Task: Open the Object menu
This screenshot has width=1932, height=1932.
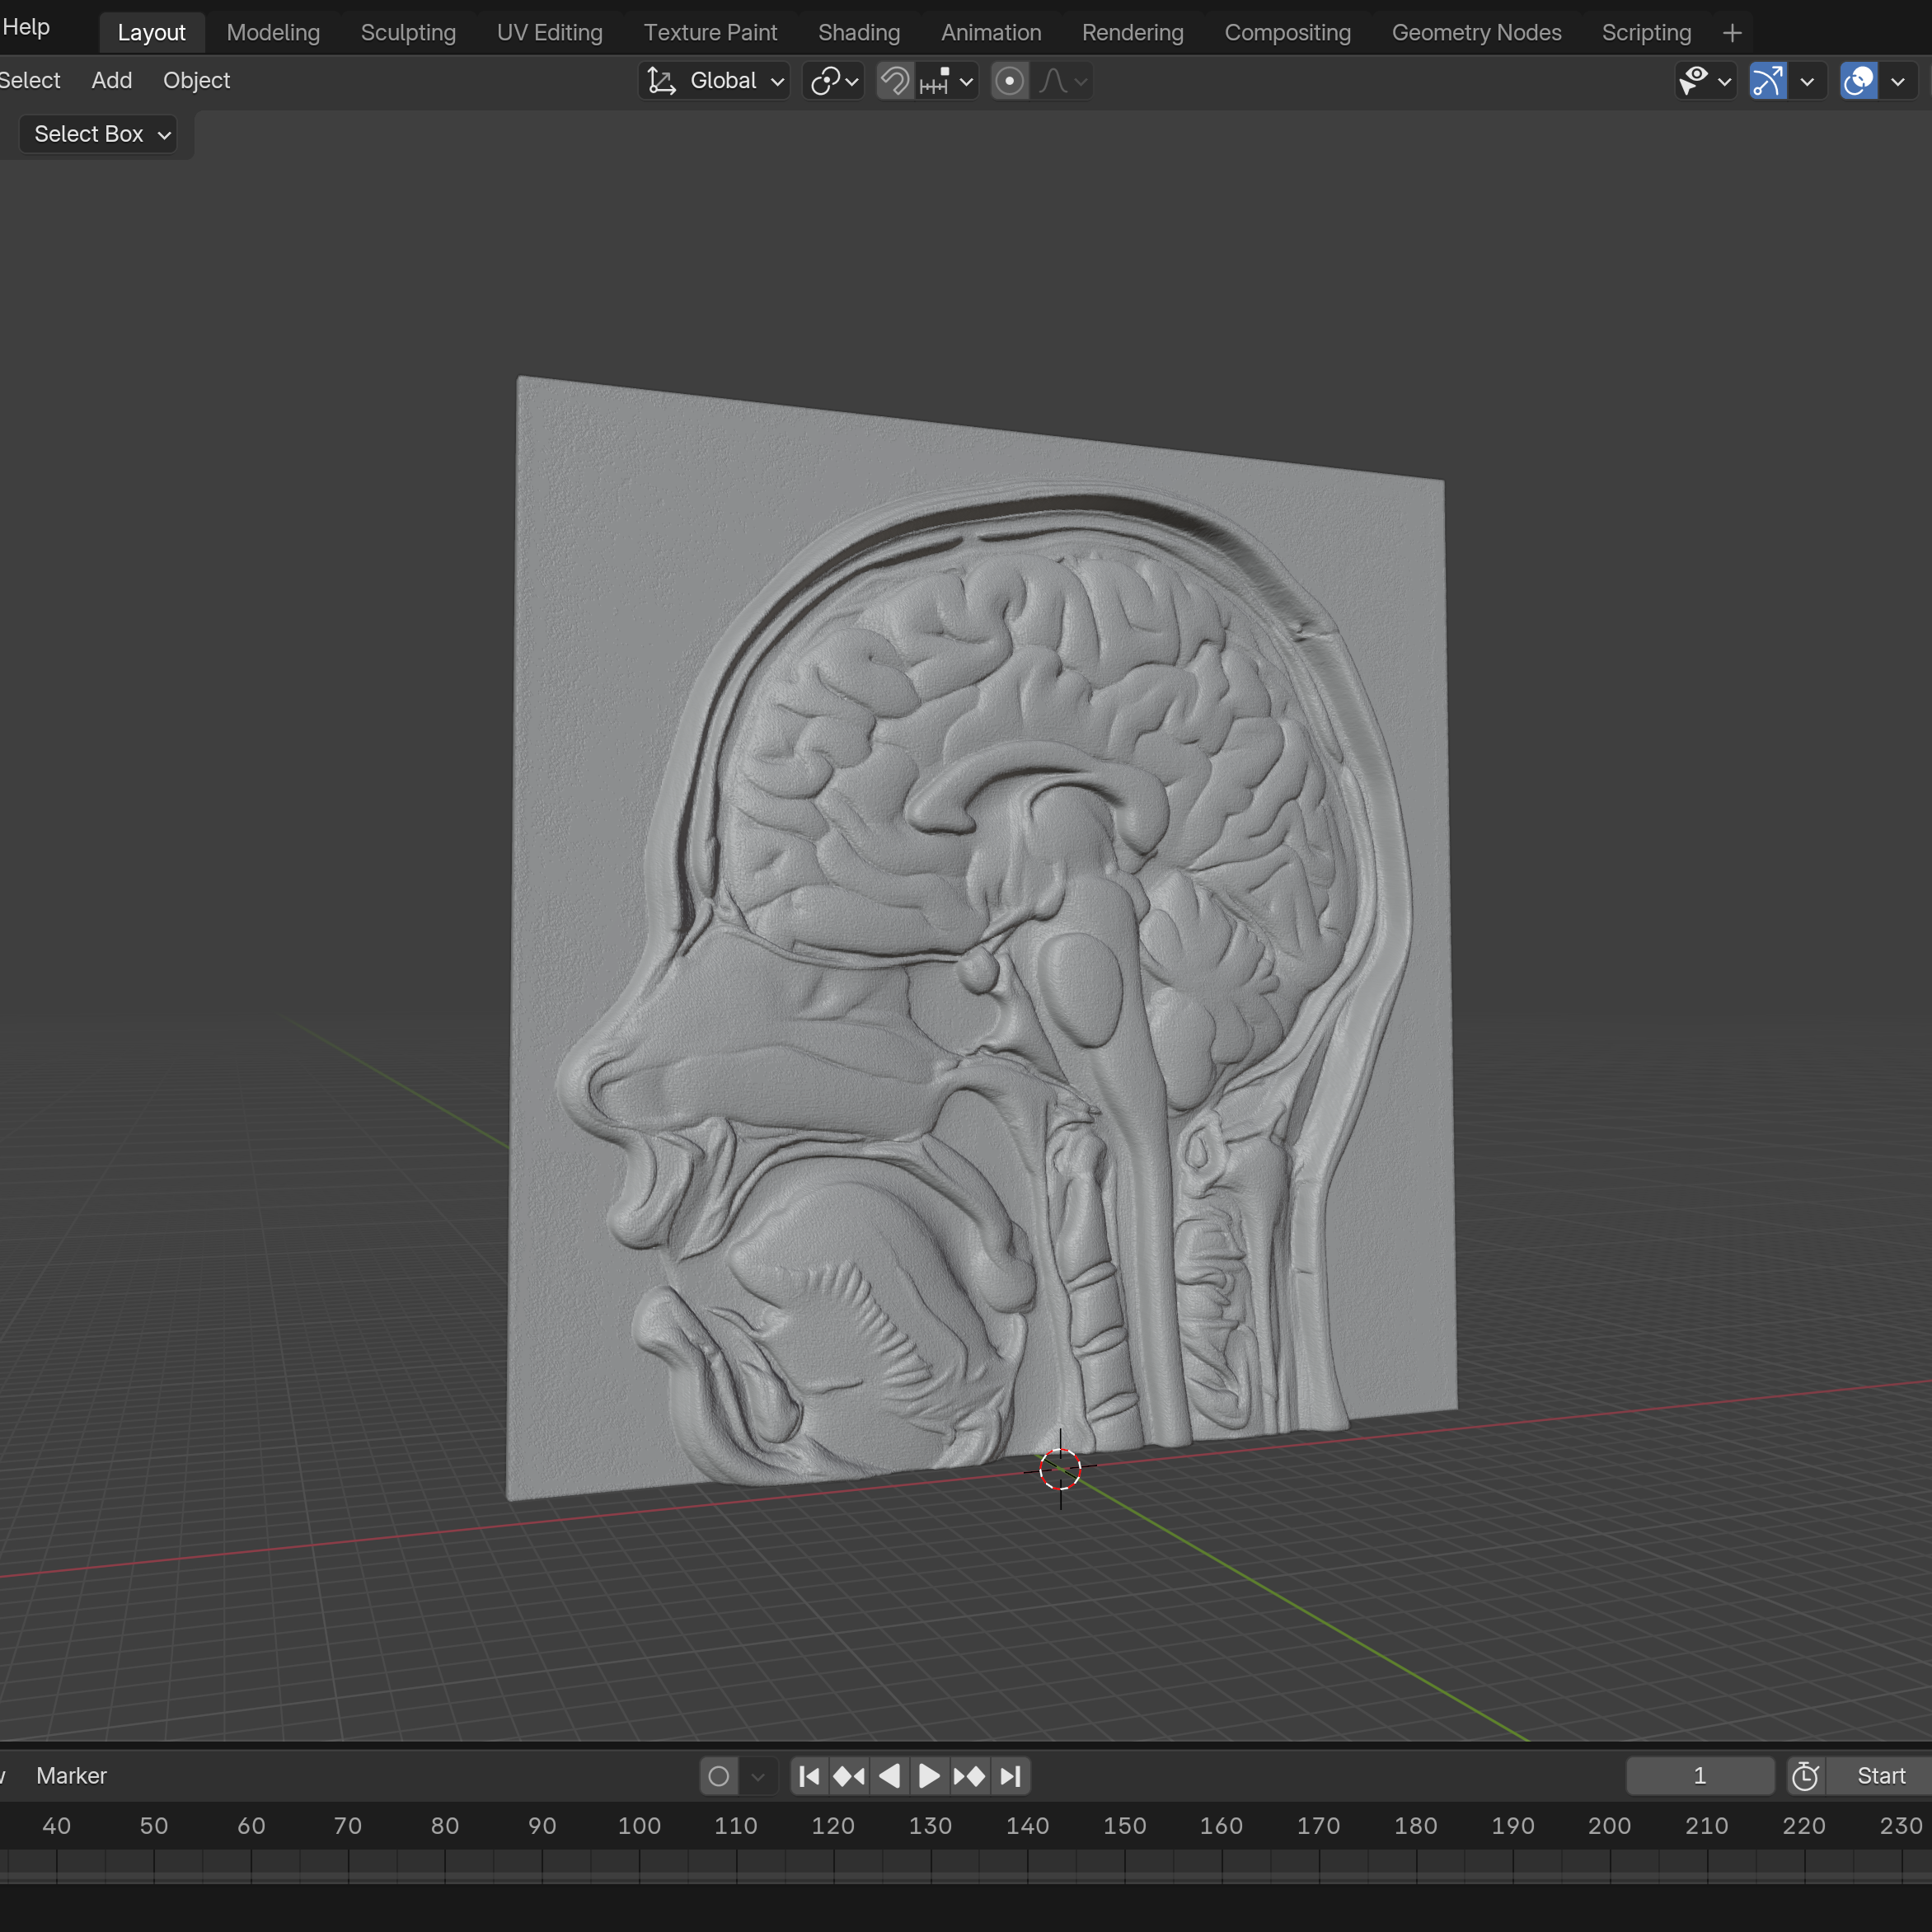Action: pos(196,80)
